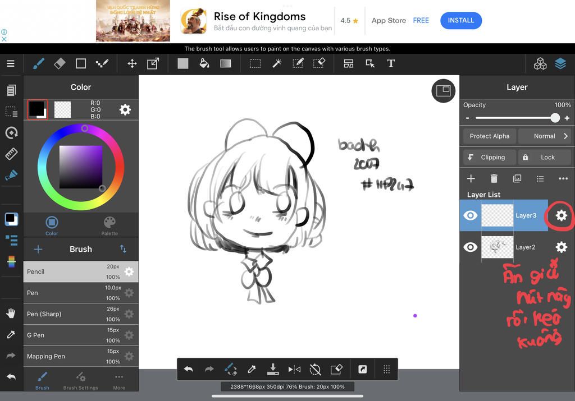Click the flip canvas horizontally icon
Viewport: 575px width, 401px height.
click(294, 370)
